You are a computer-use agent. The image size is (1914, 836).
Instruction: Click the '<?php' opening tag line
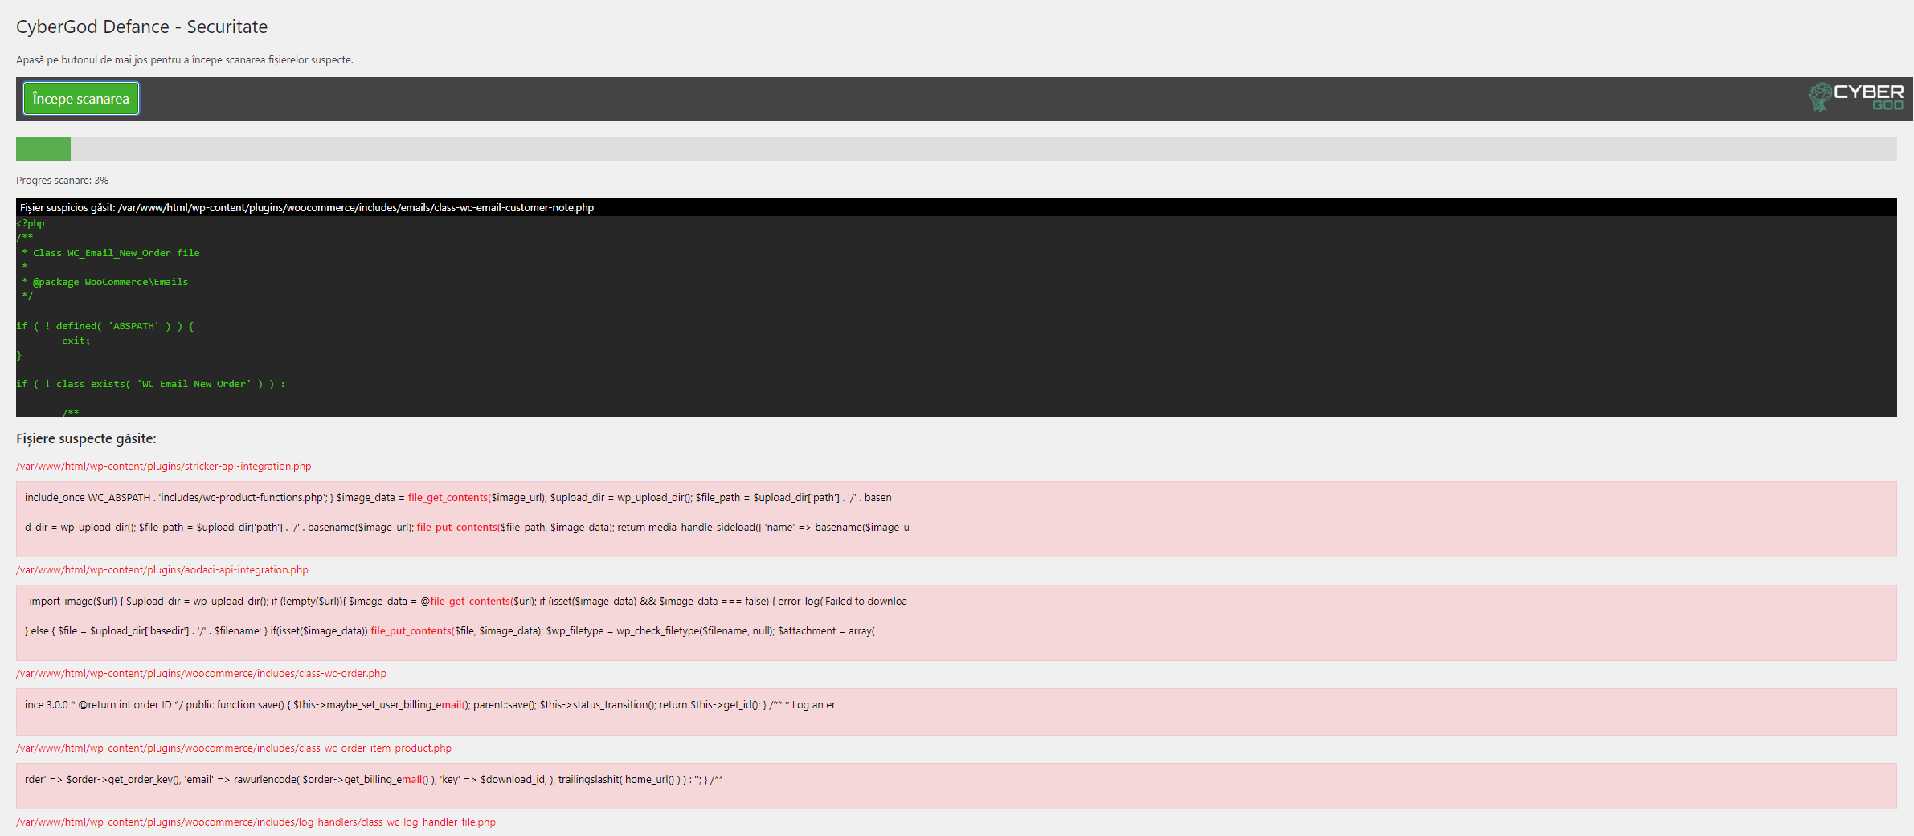click(x=31, y=223)
